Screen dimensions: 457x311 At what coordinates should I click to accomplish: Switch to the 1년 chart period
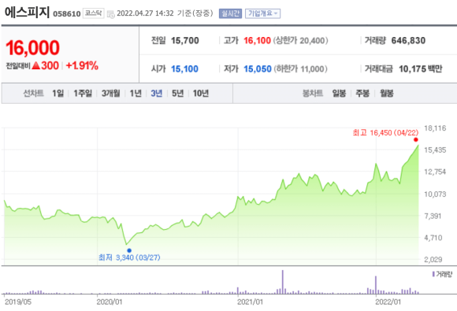136,93
